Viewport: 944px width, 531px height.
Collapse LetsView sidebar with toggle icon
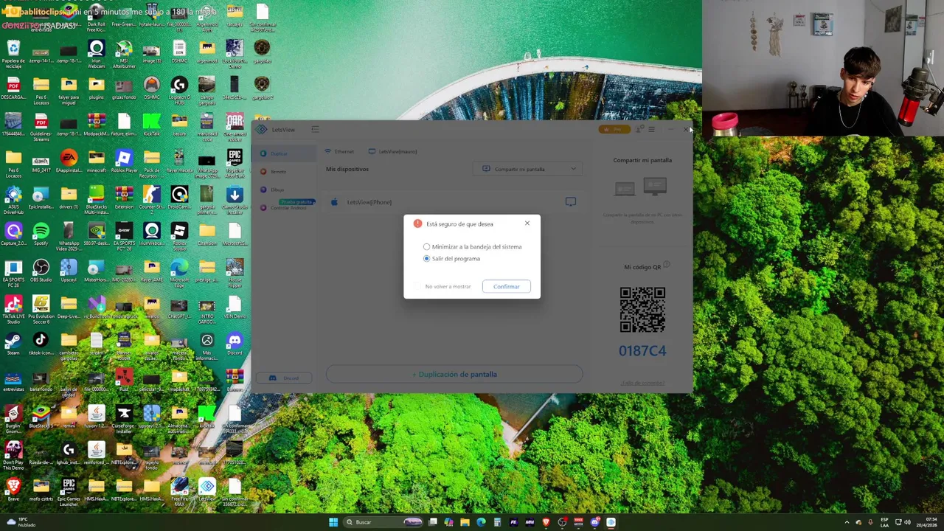coord(315,130)
